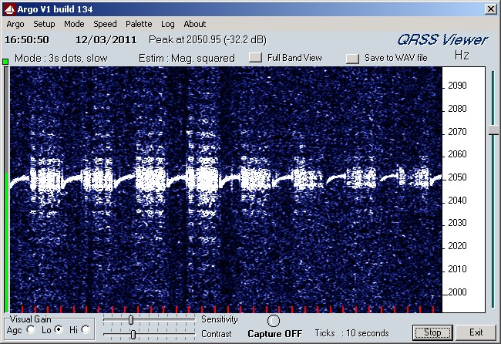Click the Contrast slider handle

(x=133, y=335)
